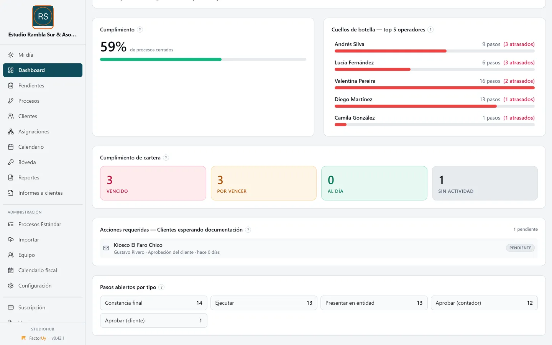Viewport: 552px width, 345px height.
Task: Navigate to Clientes
Action: [43, 116]
